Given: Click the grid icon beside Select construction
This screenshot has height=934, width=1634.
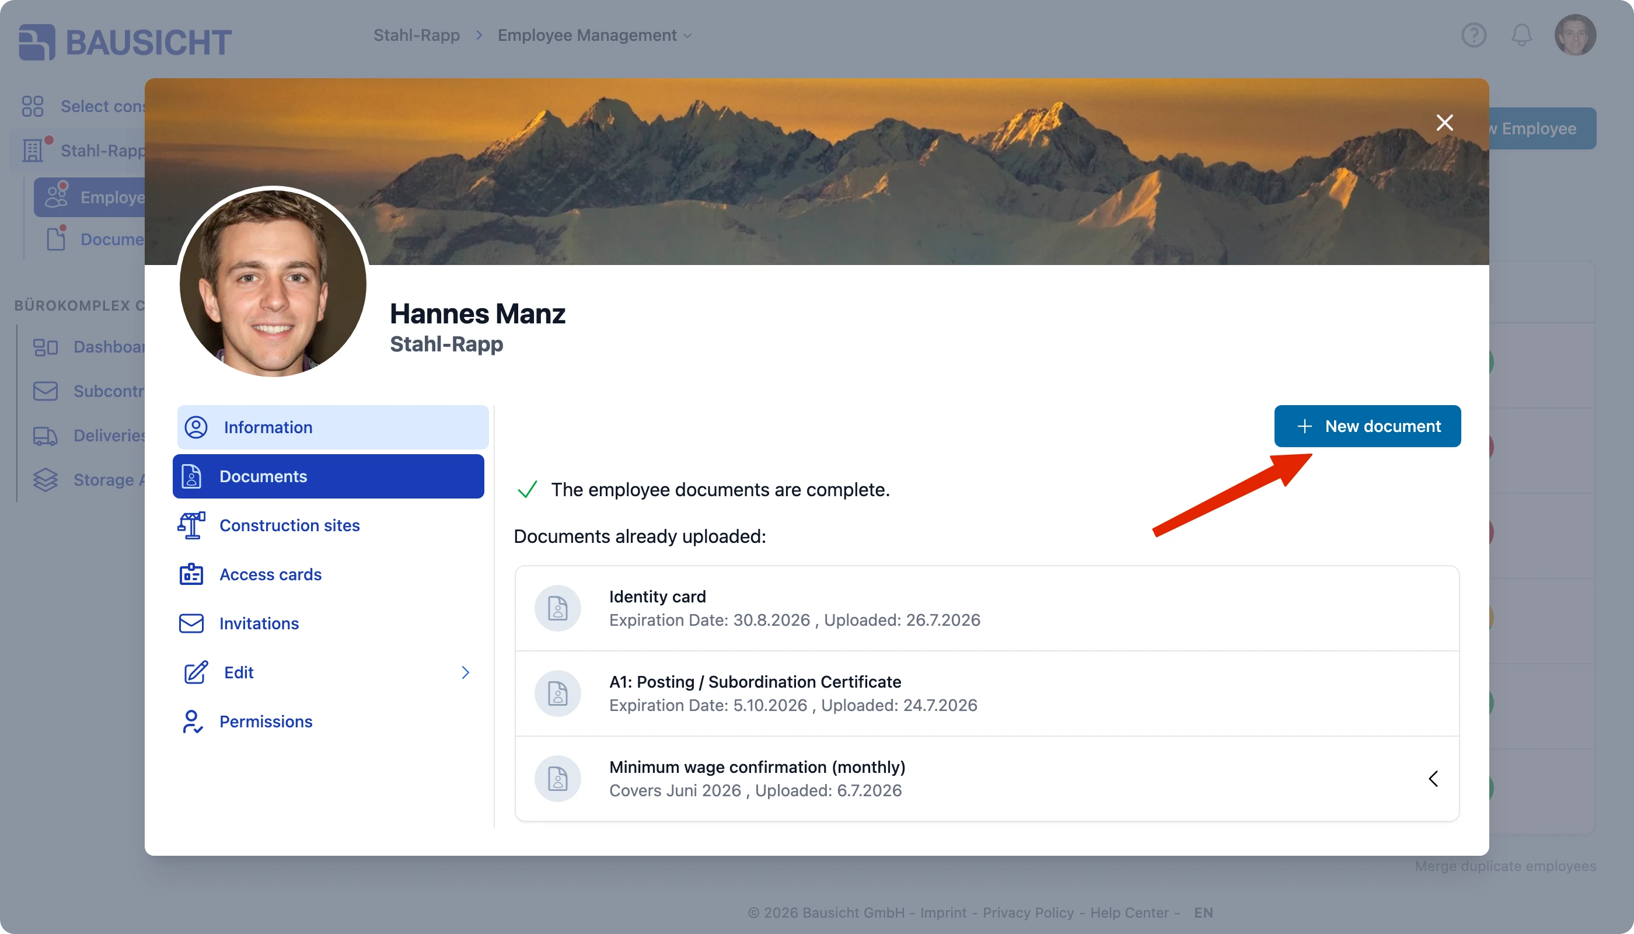Looking at the screenshot, I should click(x=32, y=106).
